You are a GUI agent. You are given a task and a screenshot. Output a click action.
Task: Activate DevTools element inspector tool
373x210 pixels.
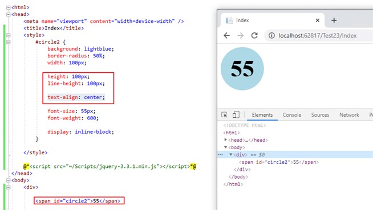click(x=224, y=115)
